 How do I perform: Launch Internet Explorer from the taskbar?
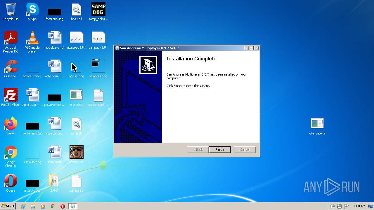point(23,206)
